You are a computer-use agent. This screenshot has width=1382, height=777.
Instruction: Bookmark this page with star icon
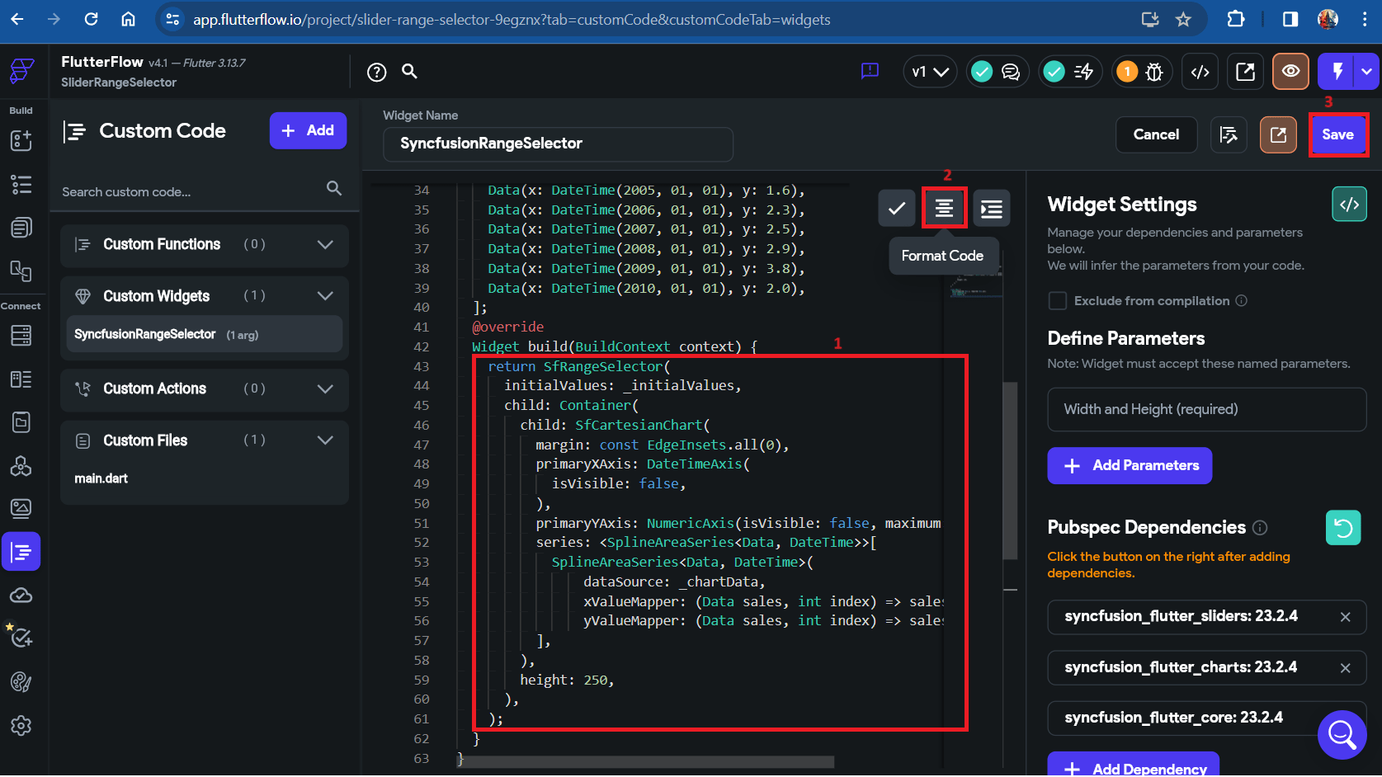pos(1183,19)
